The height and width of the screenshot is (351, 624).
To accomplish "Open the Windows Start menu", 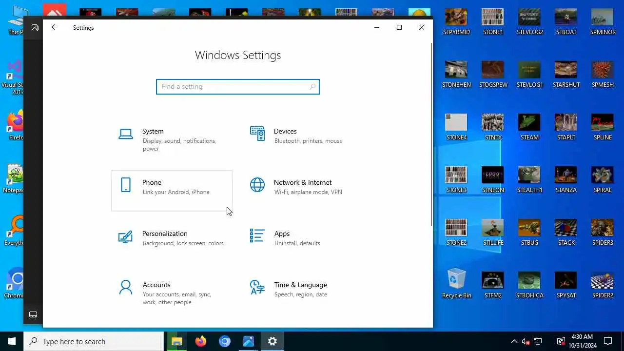I will [12, 341].
